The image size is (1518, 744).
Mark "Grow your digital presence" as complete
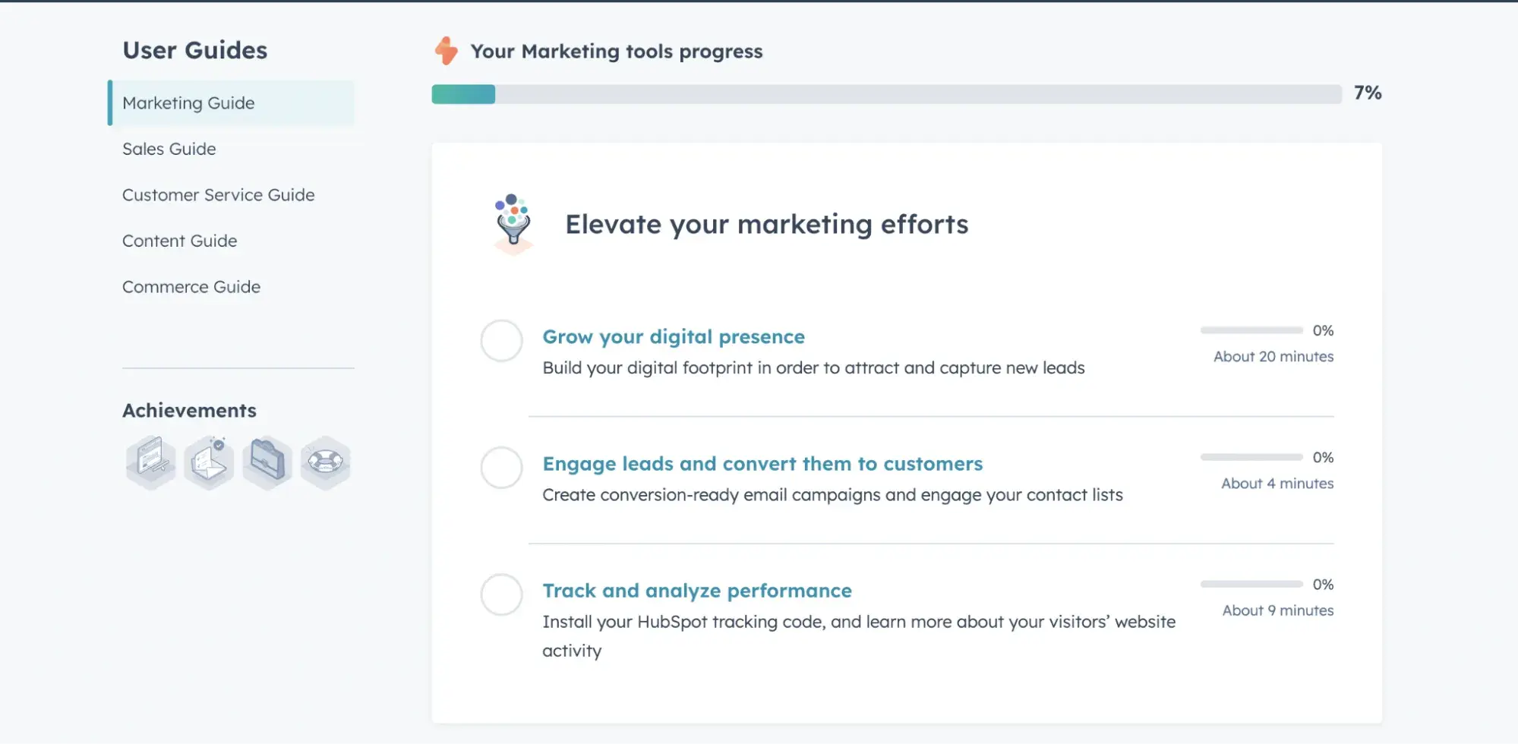coord(501,341)
